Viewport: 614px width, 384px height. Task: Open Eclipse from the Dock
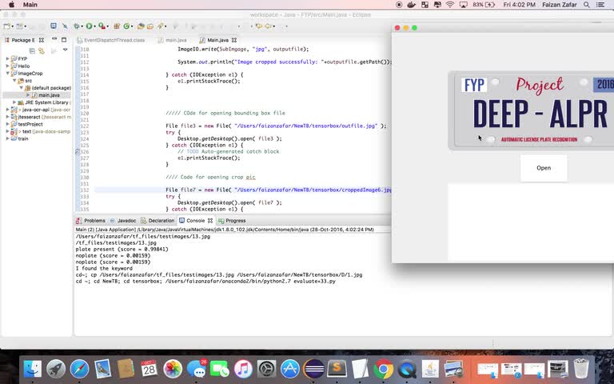coord(313,369)
